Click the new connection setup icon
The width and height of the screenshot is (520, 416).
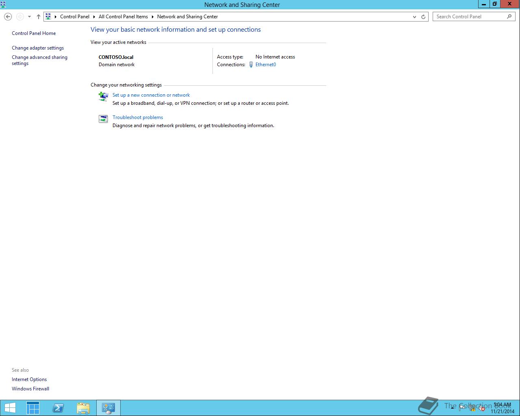coord(103,96)
